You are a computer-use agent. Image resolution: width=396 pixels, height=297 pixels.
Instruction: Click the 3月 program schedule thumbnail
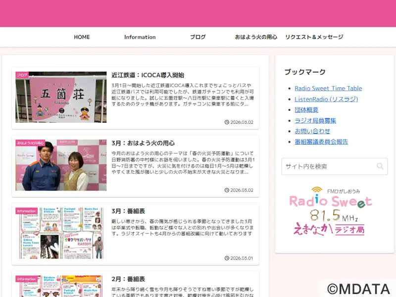pyautogui.click(x=61, y=233)
